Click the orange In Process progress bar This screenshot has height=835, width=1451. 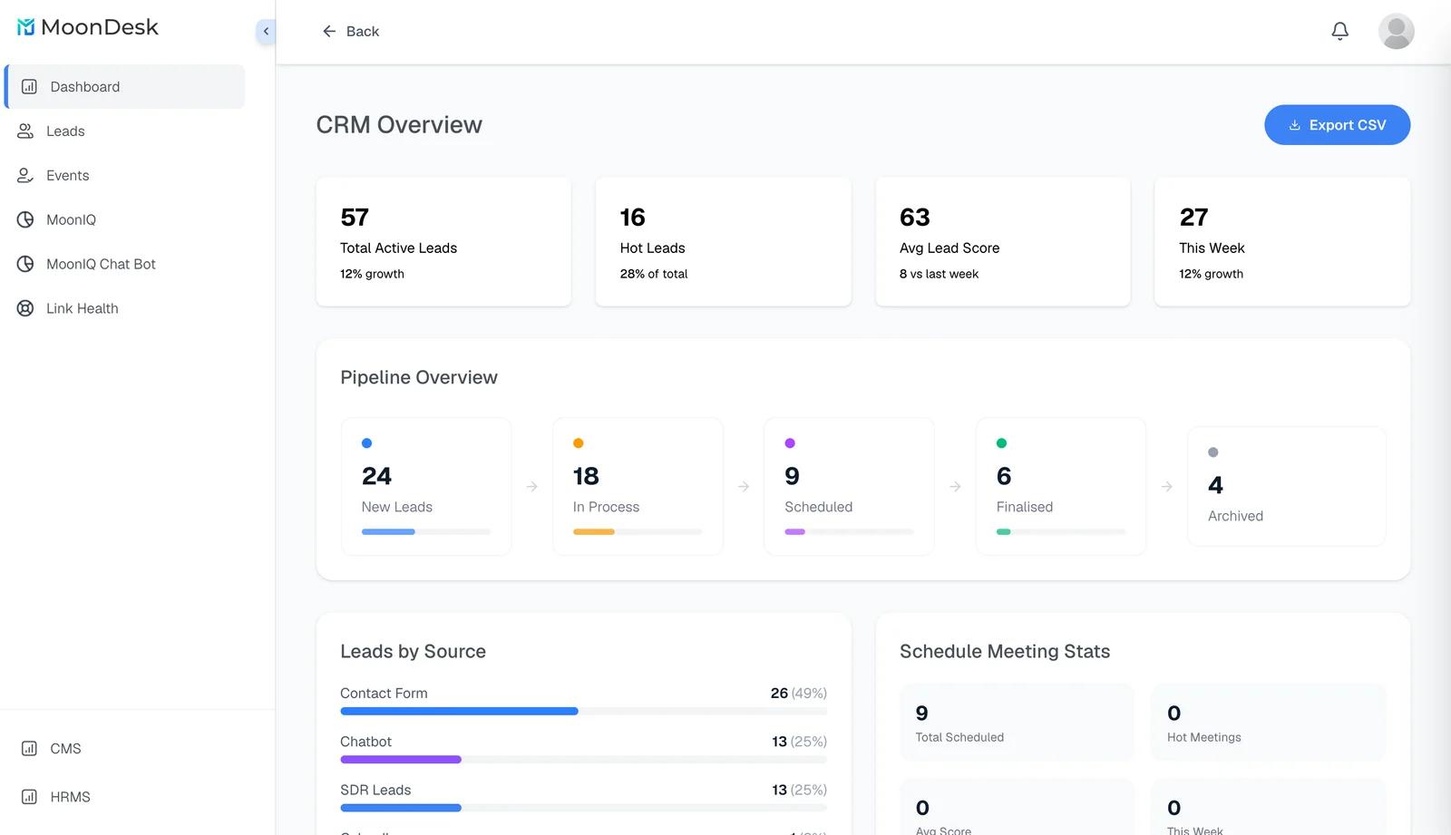pyautogui.click(x=594, y=532)
